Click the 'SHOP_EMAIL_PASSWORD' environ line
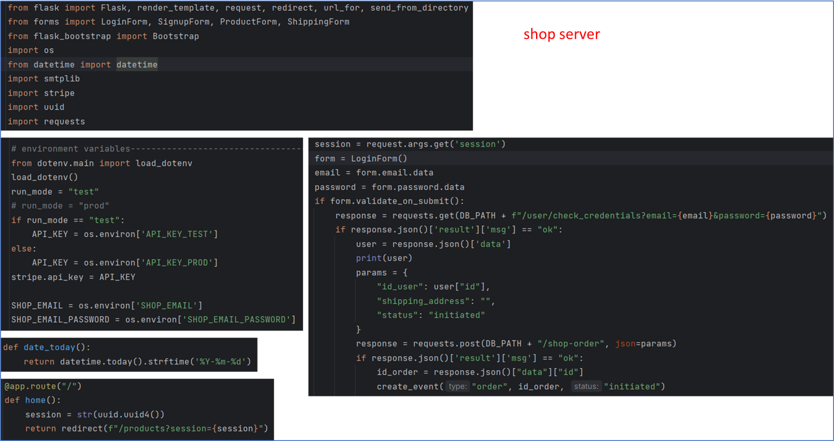This screenshot has height=441, width=834. click(x=153, y=320)
